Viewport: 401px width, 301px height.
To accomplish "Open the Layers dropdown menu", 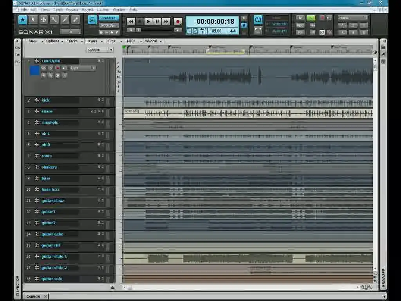I will [x=94, y=41].
